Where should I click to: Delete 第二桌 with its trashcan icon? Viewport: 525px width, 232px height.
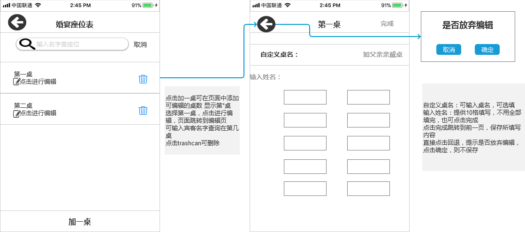coord(143,111)
